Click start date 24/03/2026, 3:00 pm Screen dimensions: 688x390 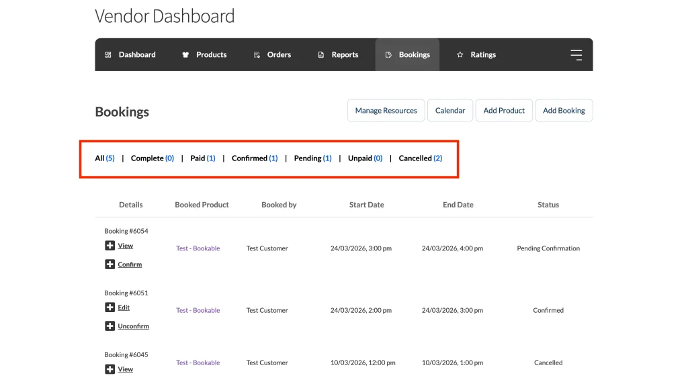pyautogui.click(x=361, y=248)
